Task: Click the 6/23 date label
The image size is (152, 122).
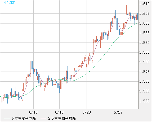Action: pos(87,112)
